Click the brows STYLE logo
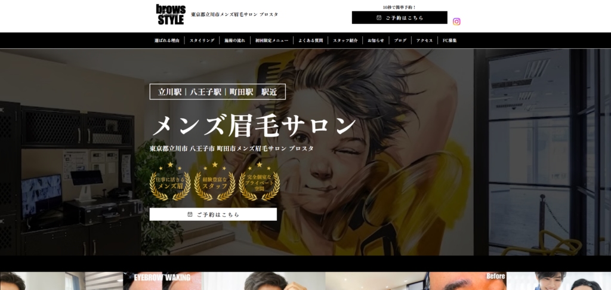 171,15
